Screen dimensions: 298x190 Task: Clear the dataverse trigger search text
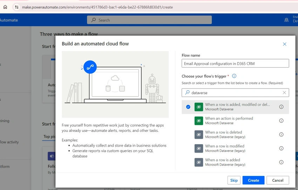point(284,92)
